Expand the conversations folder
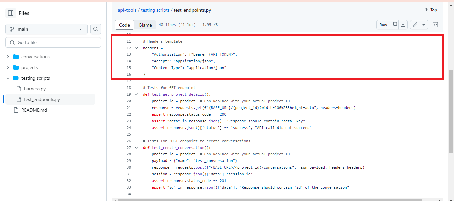Image resolution: width=454 pixels, height=201 pixels. coord(8,57)
